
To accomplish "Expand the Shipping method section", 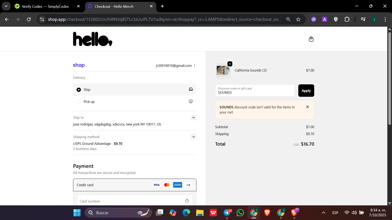I will [x=193, y=137].
